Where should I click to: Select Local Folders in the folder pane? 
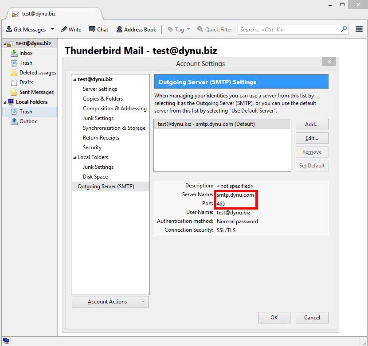pos(31,102)
